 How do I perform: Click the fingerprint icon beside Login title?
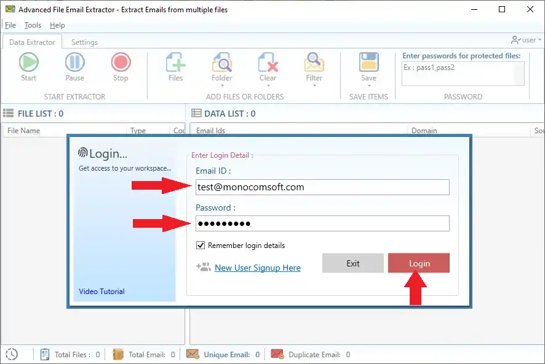82,153
